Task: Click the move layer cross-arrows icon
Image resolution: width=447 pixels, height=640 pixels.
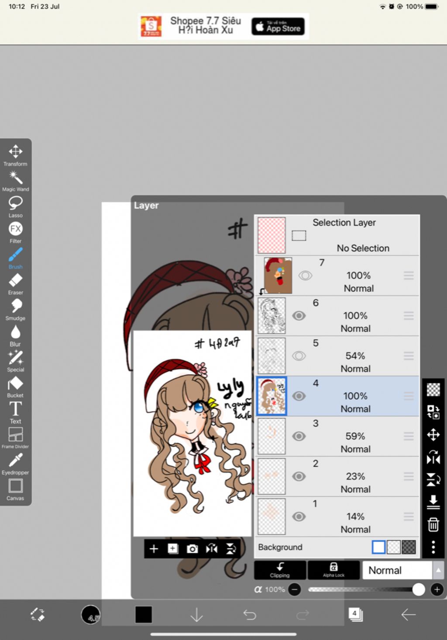Action: click(x=433, y=435)
